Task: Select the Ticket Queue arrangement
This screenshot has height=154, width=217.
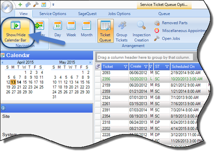Action: coord(105,31)
